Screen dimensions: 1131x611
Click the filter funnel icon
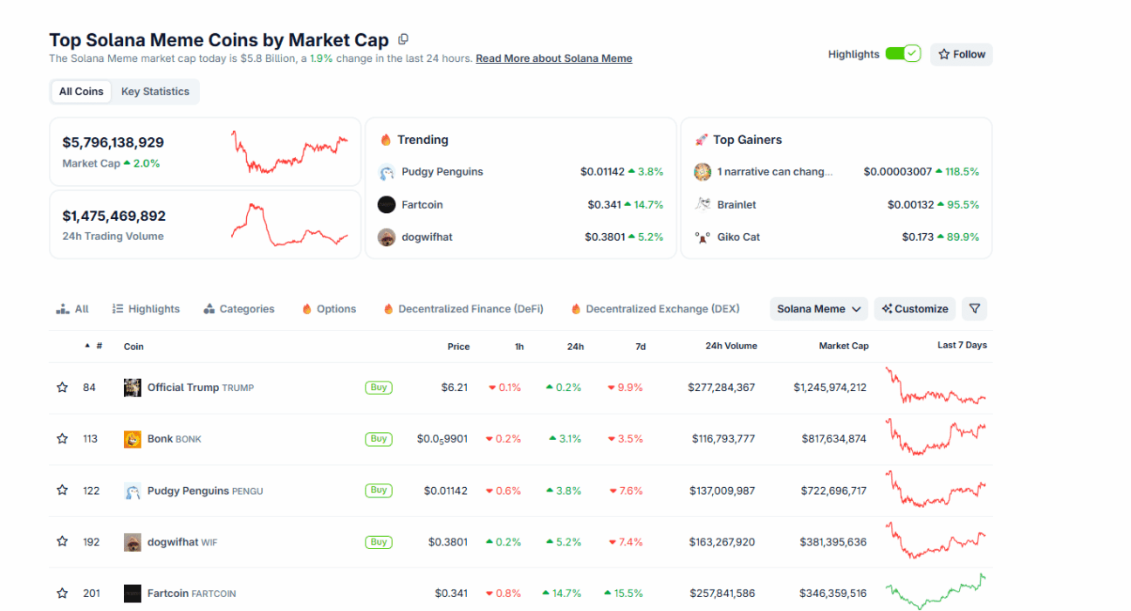[975, 309]
